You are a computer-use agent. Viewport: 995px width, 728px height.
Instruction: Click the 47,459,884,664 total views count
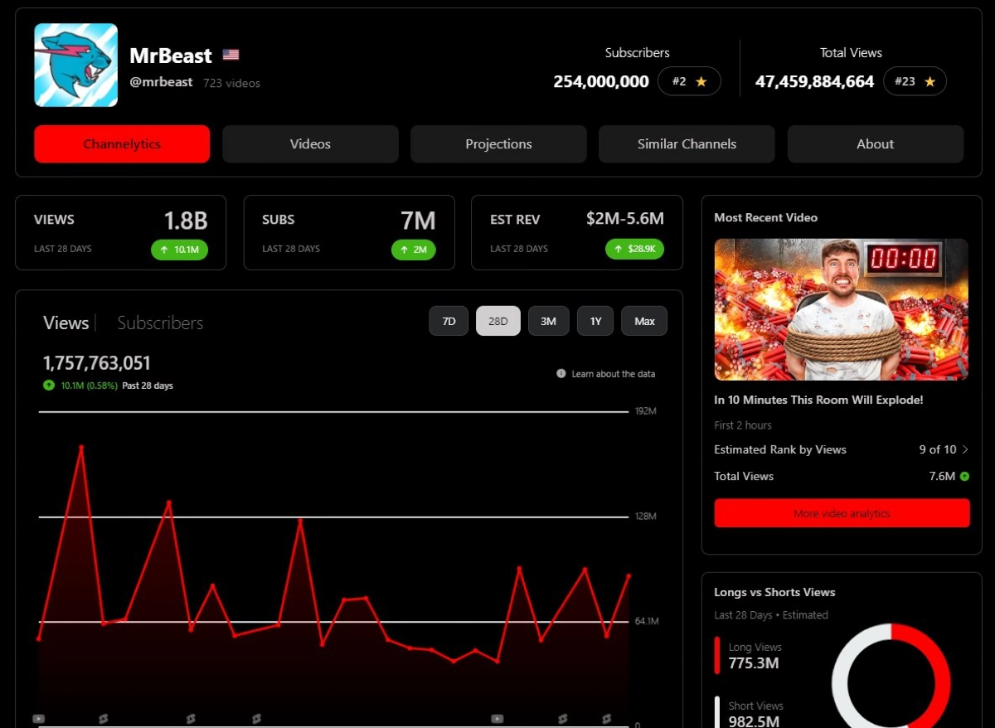(x=814, y=81)
